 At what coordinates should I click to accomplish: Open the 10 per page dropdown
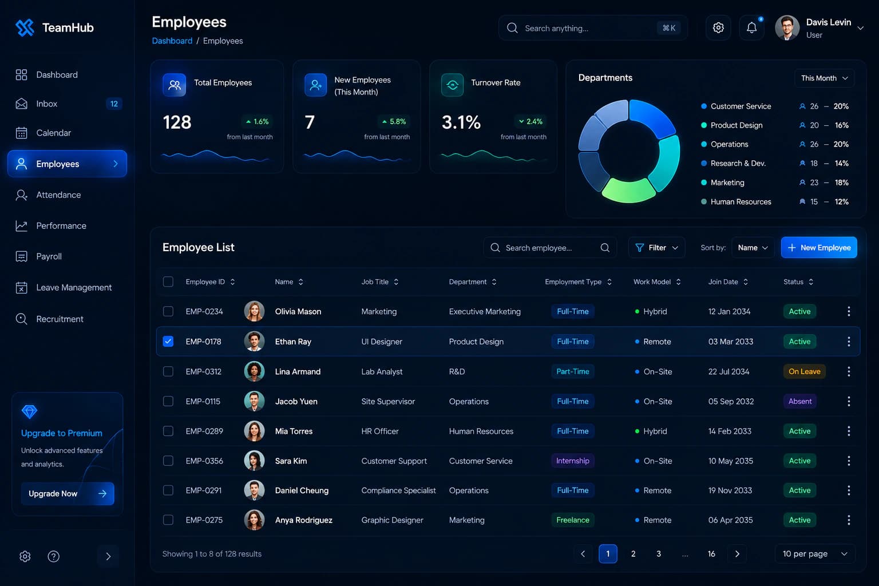pyautogui.click(x=815, y=554)
